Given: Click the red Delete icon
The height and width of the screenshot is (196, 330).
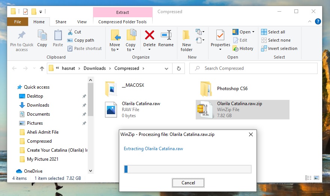Looking at the screenshot, I should click(149, 35).
